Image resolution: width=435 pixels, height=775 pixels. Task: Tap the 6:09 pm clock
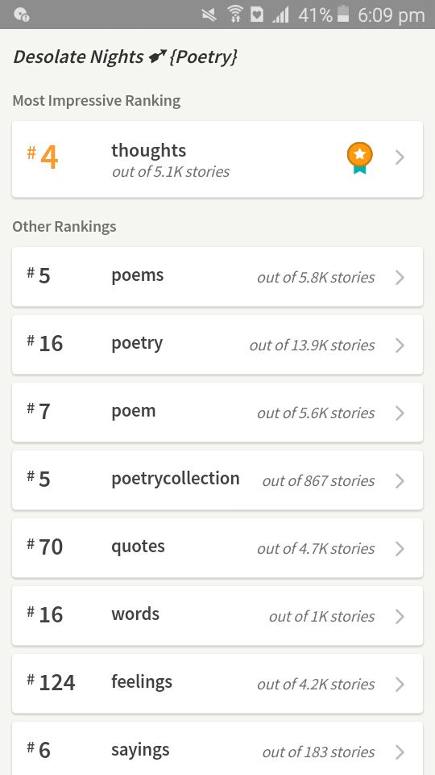[x=391, y=15]
